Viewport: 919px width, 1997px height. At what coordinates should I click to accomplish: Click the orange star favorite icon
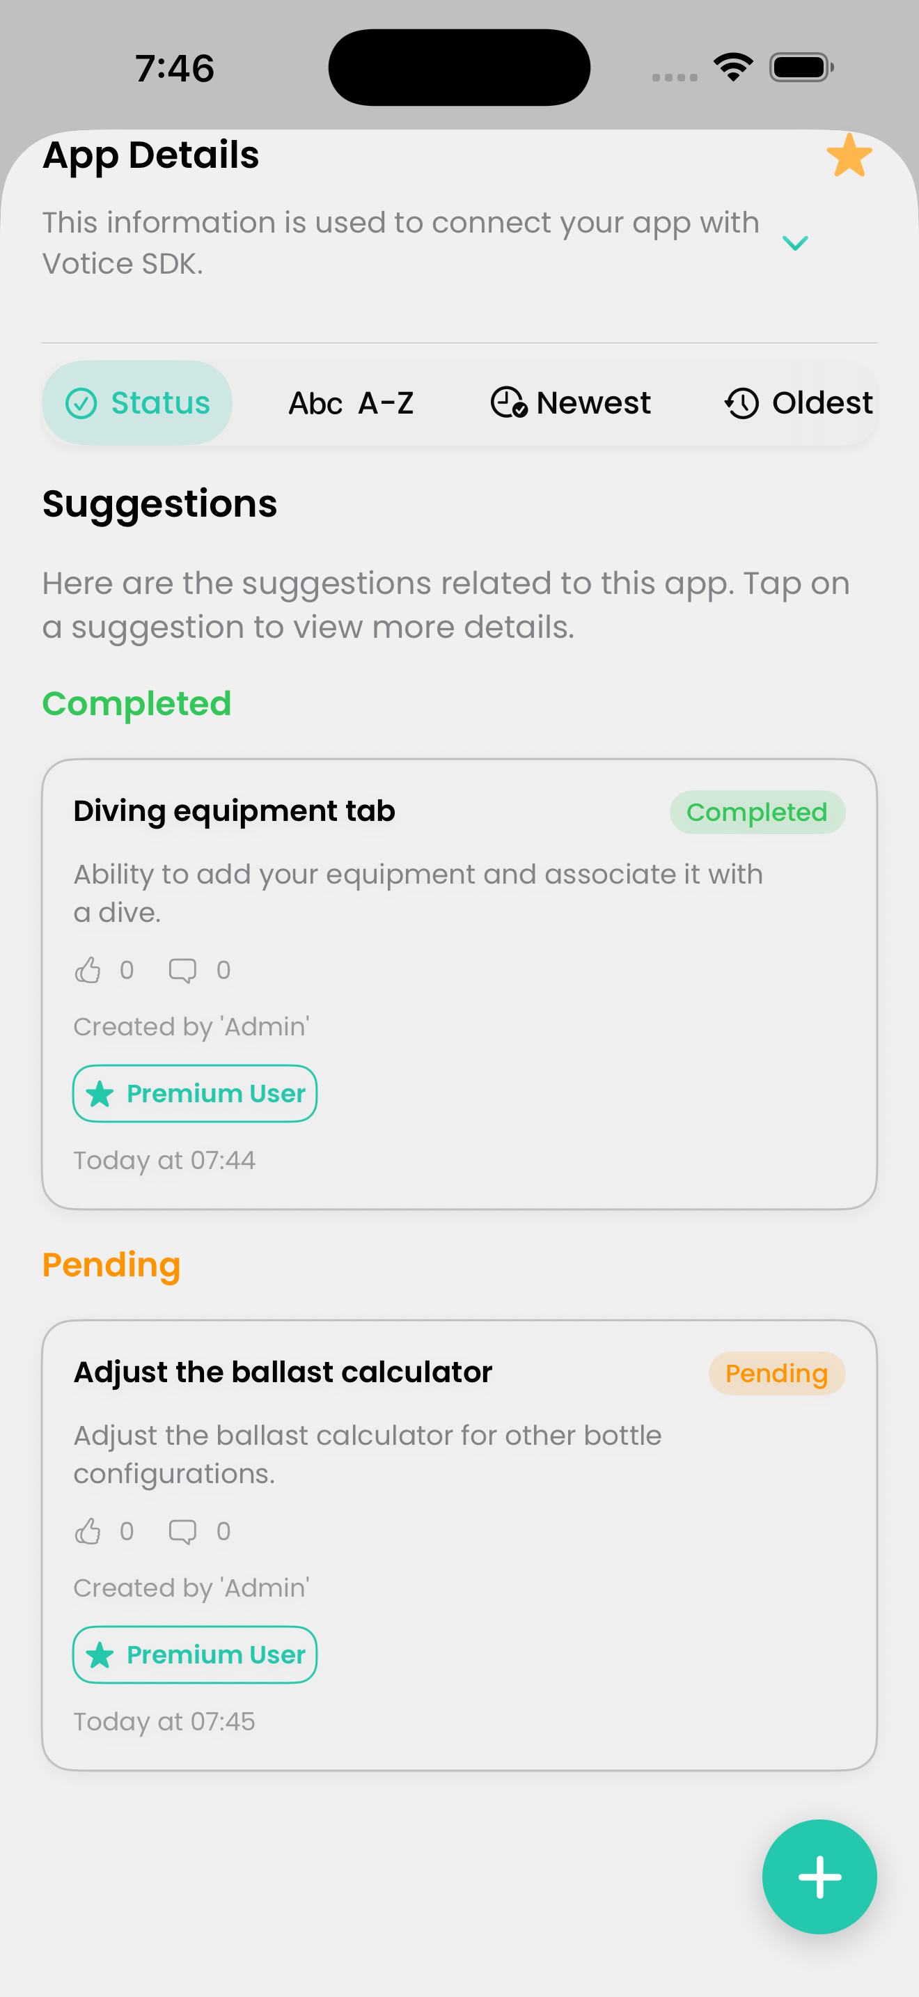pyautogui.click(x=849, y=156)
